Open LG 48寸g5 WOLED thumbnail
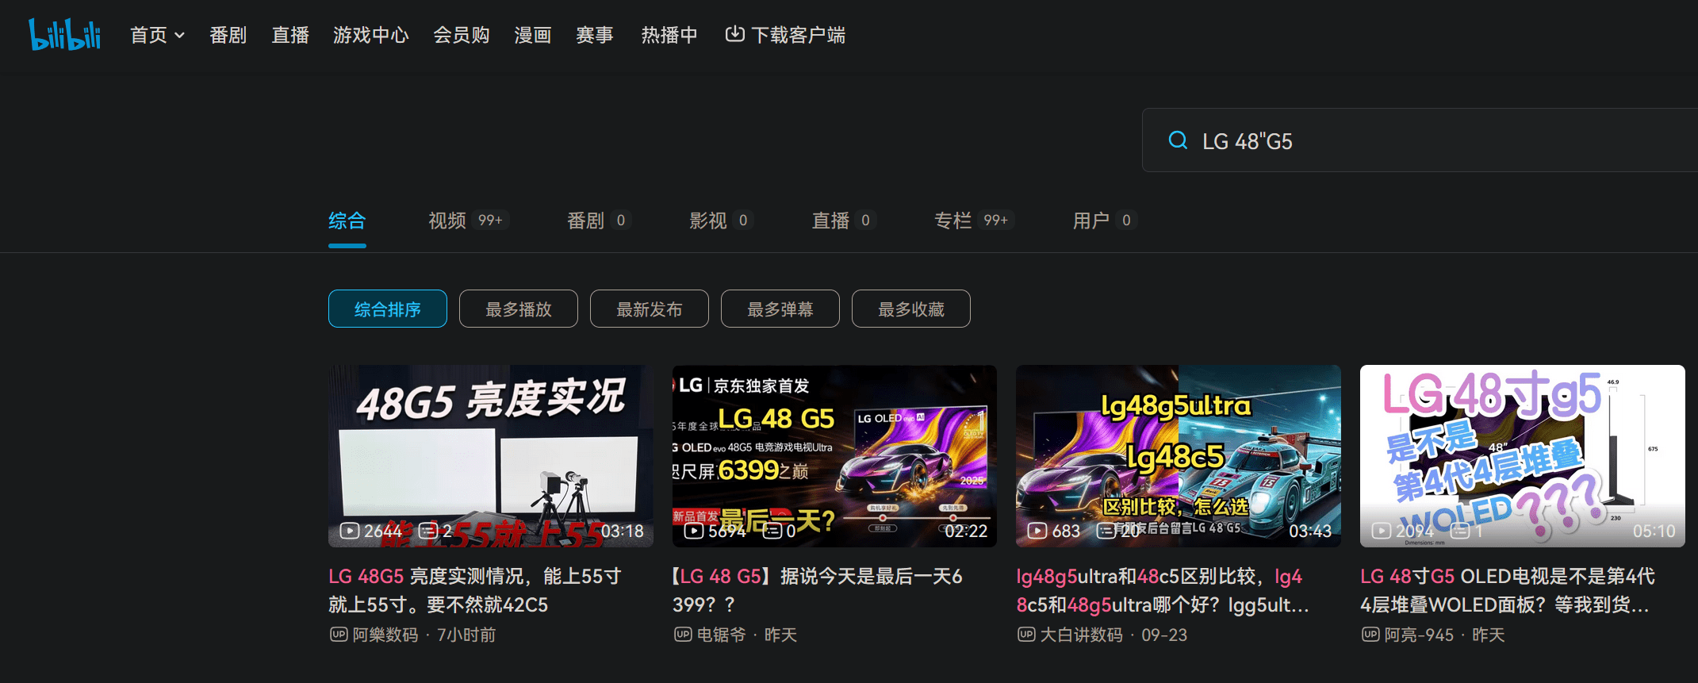1698x683 pixels. click(x=1523, y=456)
